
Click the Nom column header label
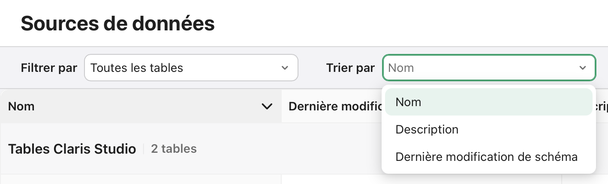click(21, 106)
